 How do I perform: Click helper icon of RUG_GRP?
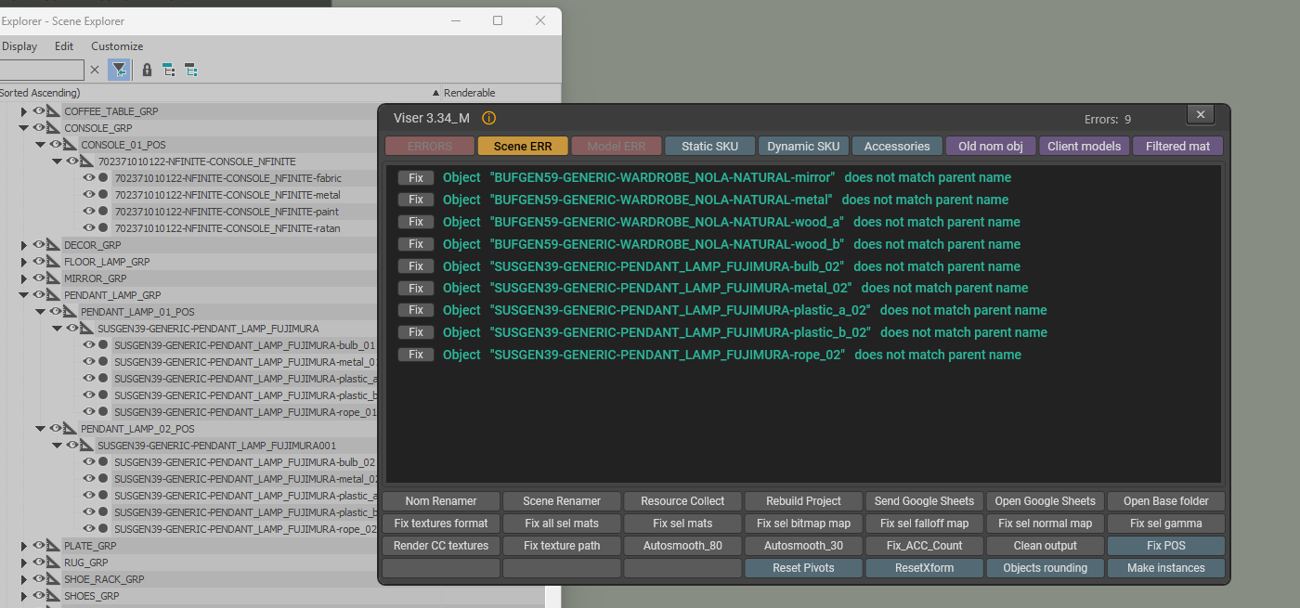(x=54, y=563)
